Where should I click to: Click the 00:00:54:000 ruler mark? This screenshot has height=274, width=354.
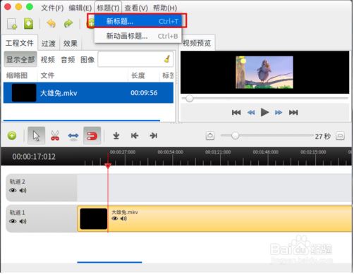[x=170, y=152]
